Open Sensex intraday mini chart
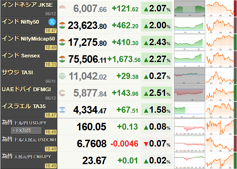 [190, 59]
